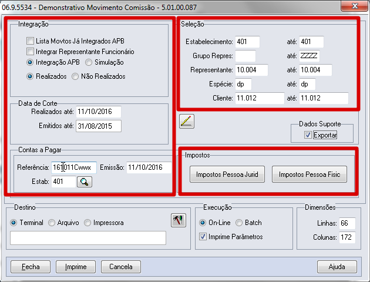Image resolution: width=370 pixels, height=282 pixels.
Task: Open the Estab magnifier search icon
Action: (85, 182)
